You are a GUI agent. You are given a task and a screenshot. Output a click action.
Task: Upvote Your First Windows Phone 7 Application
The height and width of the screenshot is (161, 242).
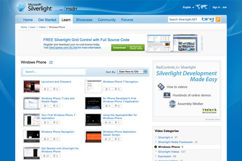46,122
